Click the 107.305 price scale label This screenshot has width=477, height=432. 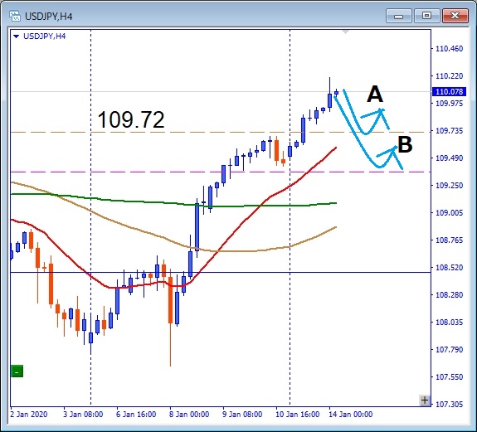(x=450, y=405)
